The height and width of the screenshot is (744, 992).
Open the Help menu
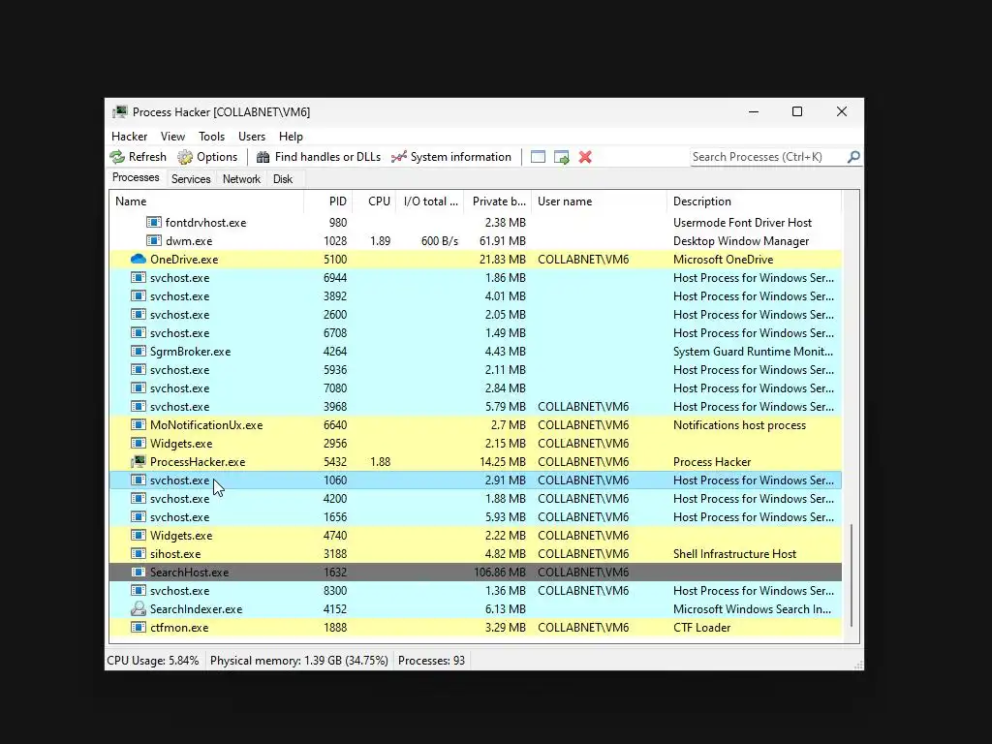[291, 137]
